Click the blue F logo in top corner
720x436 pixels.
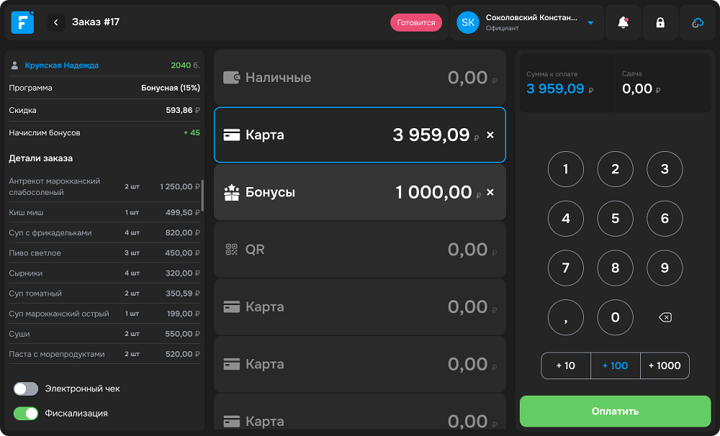(22, 22)
